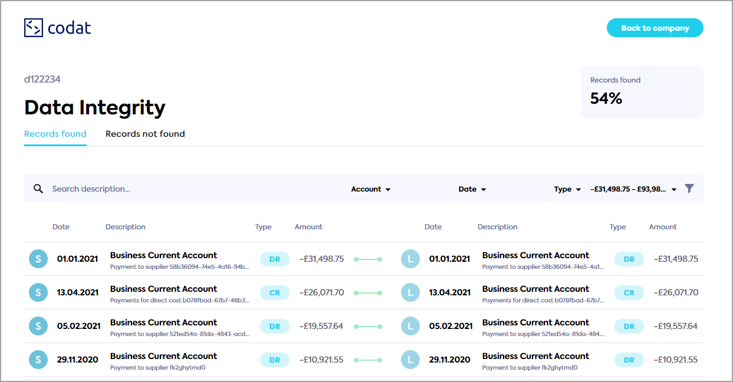
Task: Click the left-side date 13.04.2021
Action: coord(78,293)
